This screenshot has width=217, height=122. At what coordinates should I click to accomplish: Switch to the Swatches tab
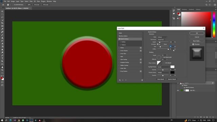pos(184,9)
